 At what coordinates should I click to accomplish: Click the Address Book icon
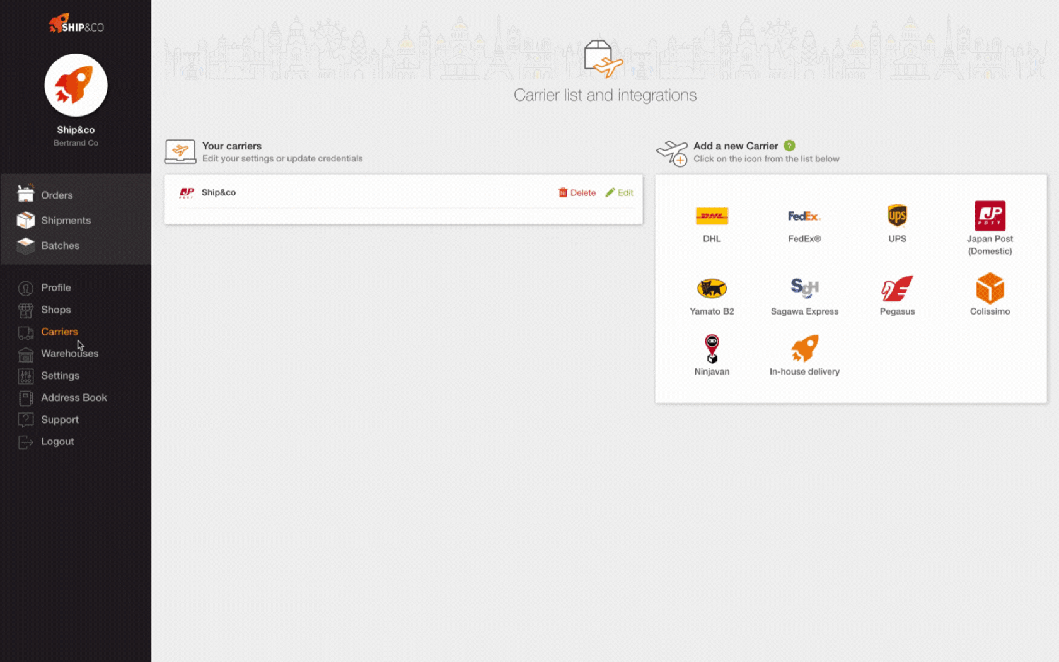click(26, 398)
